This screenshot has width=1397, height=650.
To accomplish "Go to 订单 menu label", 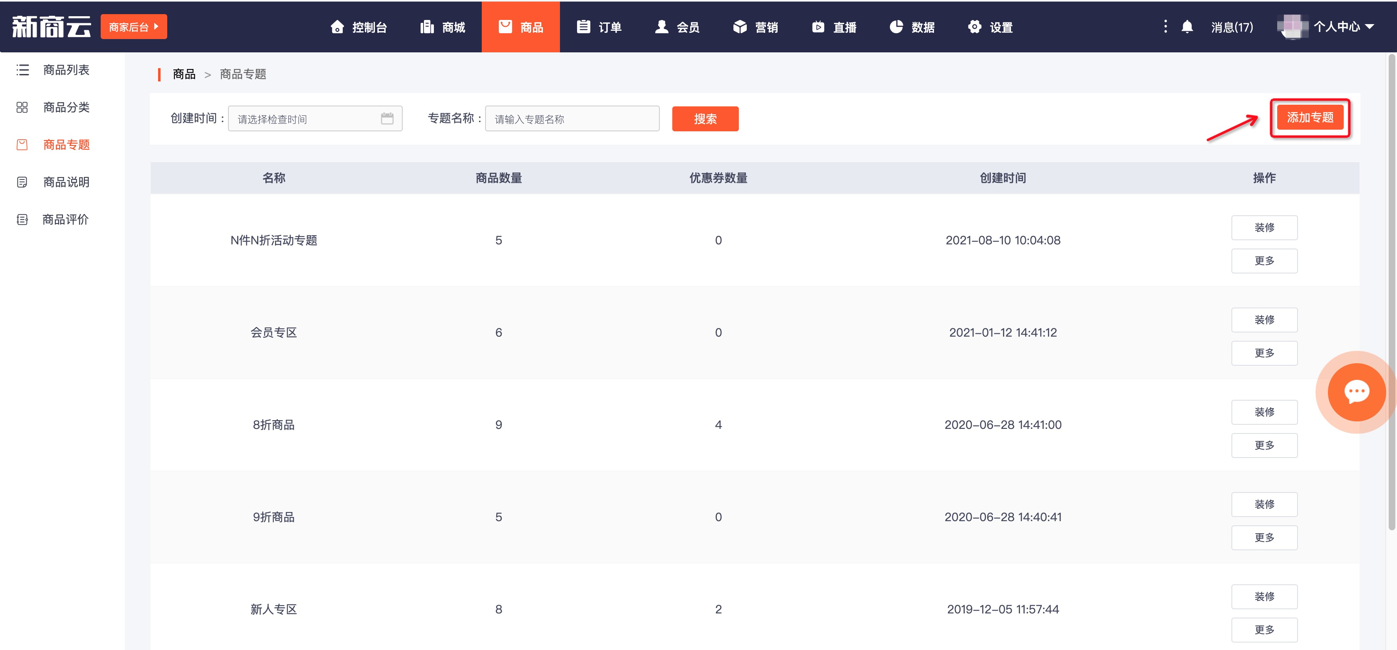I will (x=609, y=27).
